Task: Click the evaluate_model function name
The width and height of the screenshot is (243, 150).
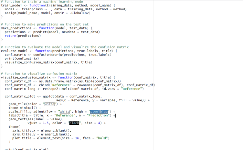Action: tap(14, 51)
